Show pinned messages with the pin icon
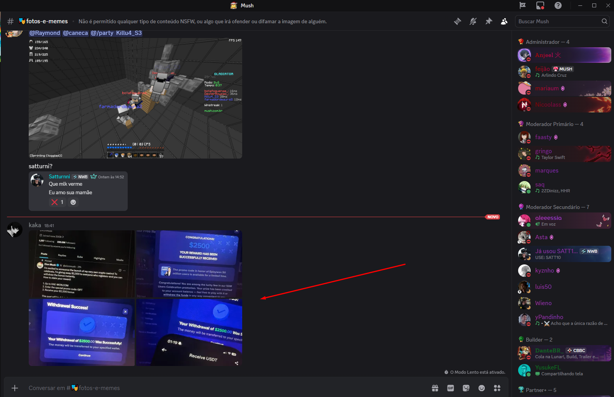This screenshot has width=614, height=397. [x=489, y=21]
